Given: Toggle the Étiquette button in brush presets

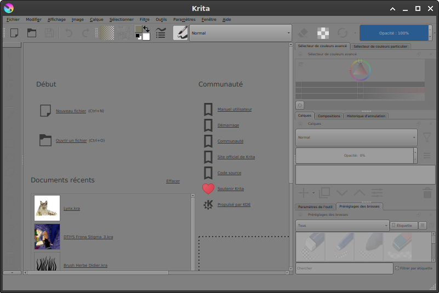Looking at the screenshot, I should tap(403, 225).
